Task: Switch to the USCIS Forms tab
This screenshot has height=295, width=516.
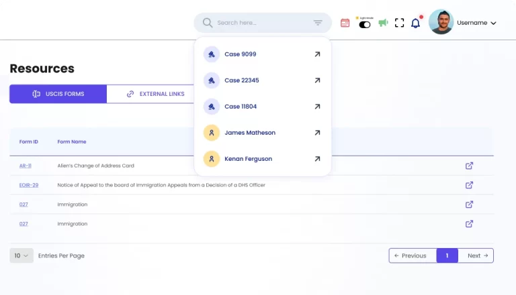Action: tap(58, 94)
